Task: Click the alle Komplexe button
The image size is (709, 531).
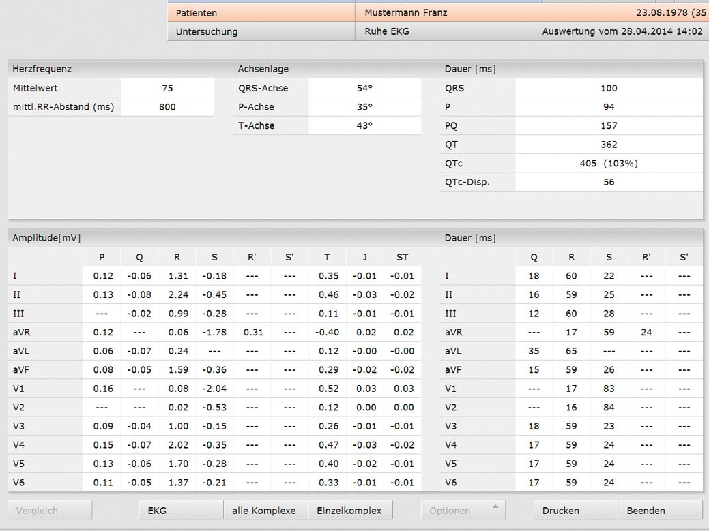Action: coord(265,511)
